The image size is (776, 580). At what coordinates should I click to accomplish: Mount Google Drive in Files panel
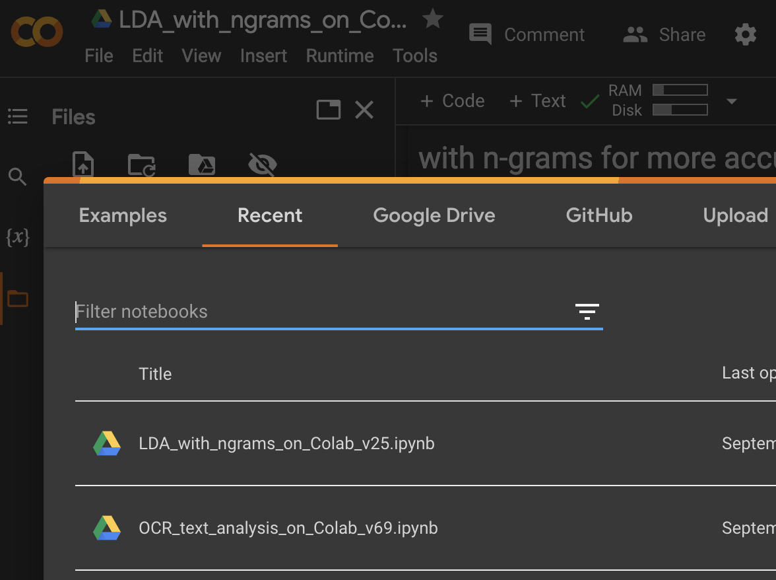click(x=201, y=164)
